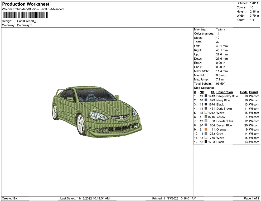Select the Navy Blue swatch in stop 2
The height and width of the screenshot is (201, 261).
click(x=206, y=100)
